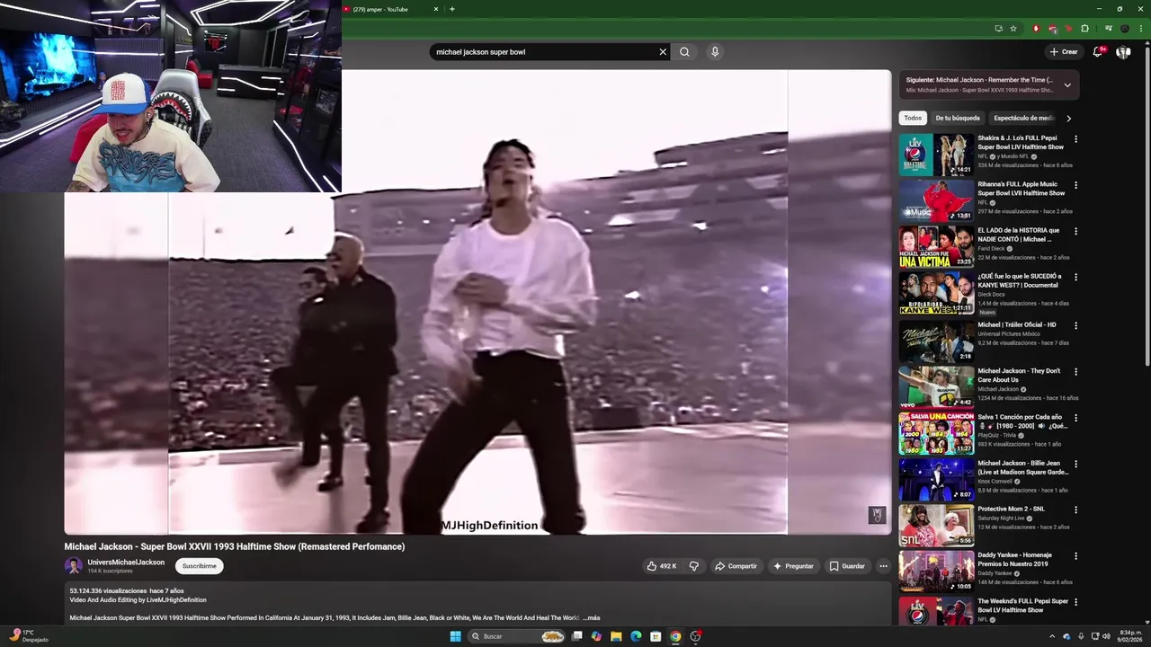The image size is (1151, 647).
Task: Select the Todos filter chip
Action: pos(913,118)
